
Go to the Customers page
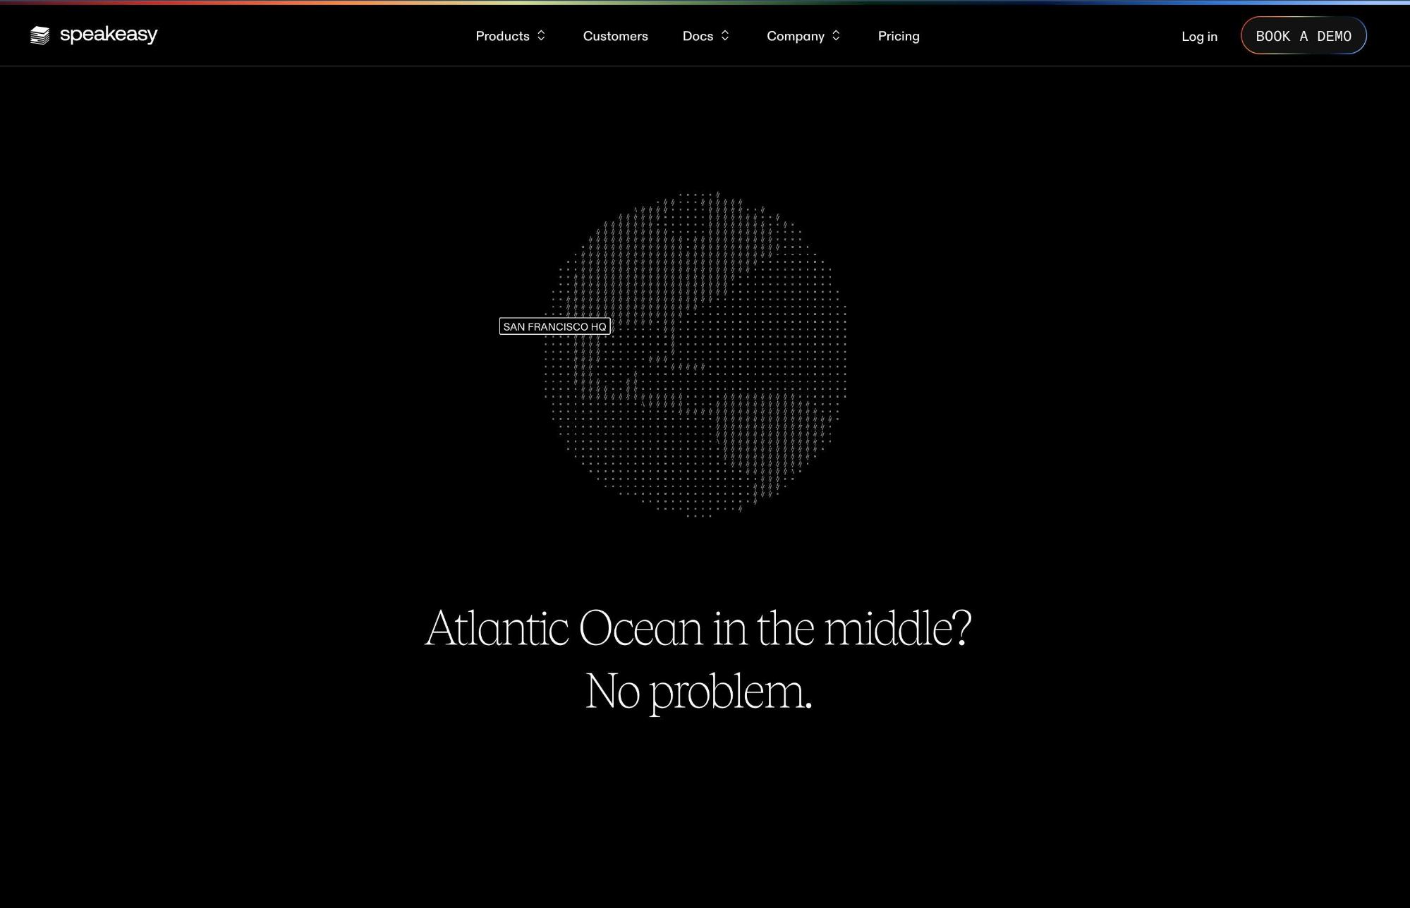(x=615, y=36)
